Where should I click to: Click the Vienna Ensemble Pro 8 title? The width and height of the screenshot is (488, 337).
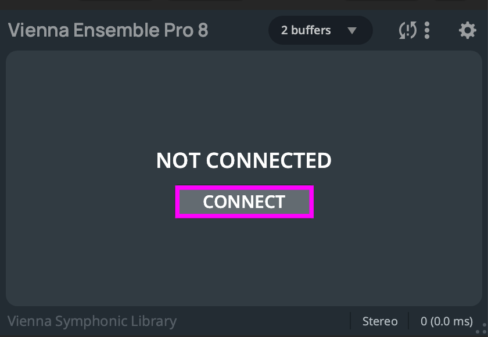click(x=108, y=30)
